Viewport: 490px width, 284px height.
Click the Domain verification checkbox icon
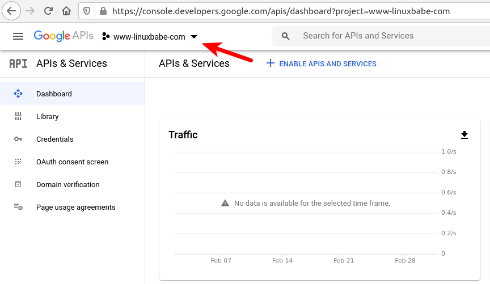(x=18, y=185)
